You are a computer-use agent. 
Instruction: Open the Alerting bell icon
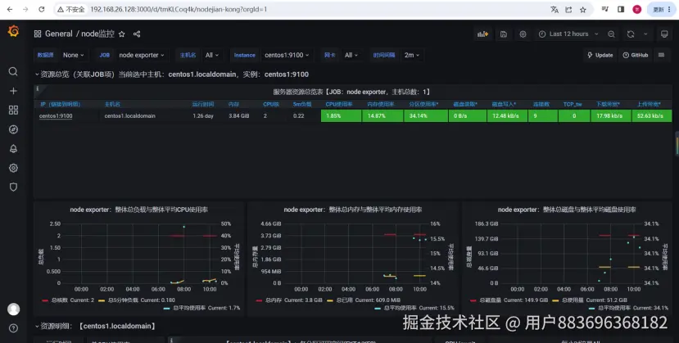point(13,149)
